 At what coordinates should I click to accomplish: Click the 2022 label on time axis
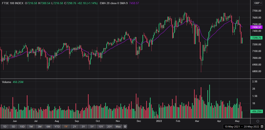click(x=159, y=121)
